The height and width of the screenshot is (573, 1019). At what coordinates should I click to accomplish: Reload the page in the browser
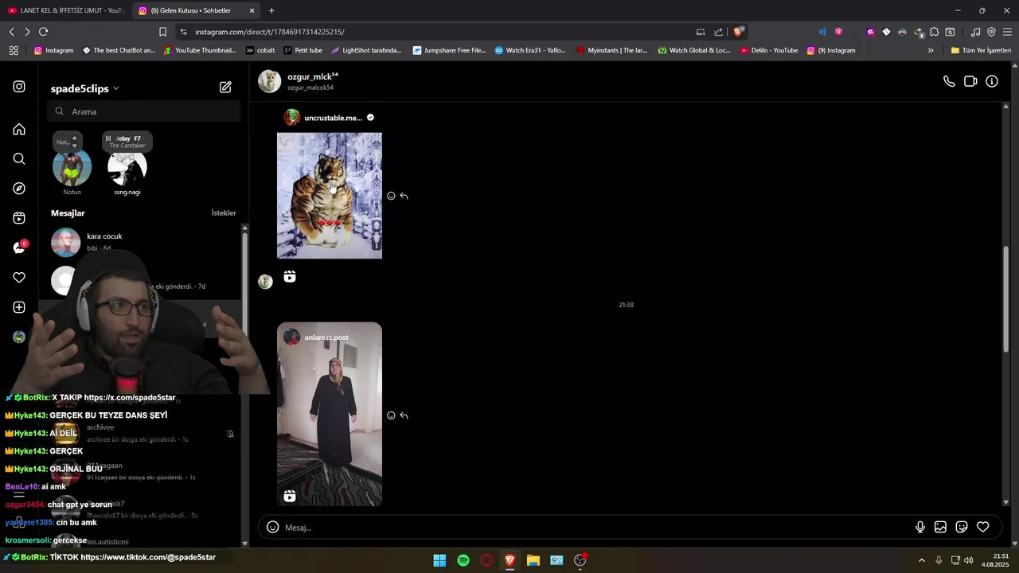tap(43, 32)
